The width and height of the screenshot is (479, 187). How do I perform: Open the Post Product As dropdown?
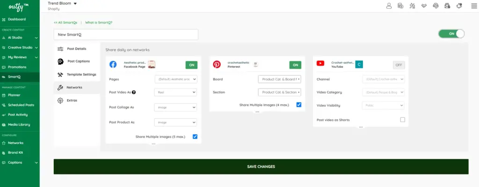[176, 122]
